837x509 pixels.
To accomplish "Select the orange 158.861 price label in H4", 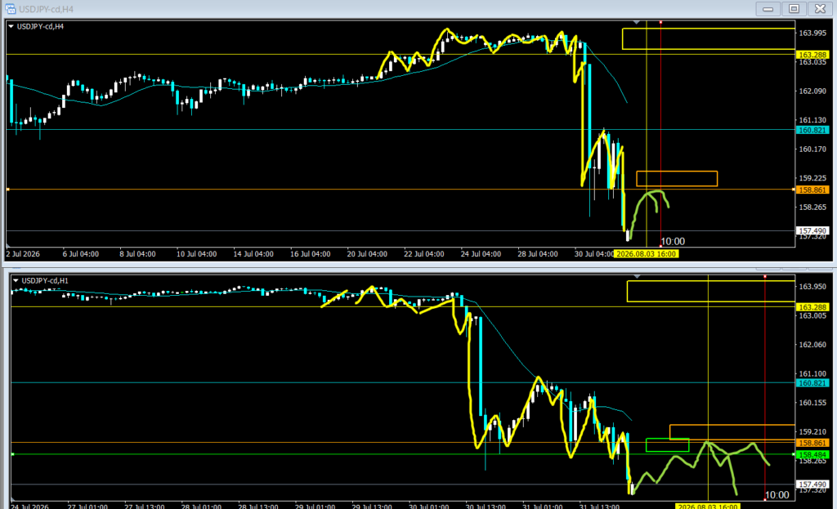I will pyautogui.click(x=812, y=190).
